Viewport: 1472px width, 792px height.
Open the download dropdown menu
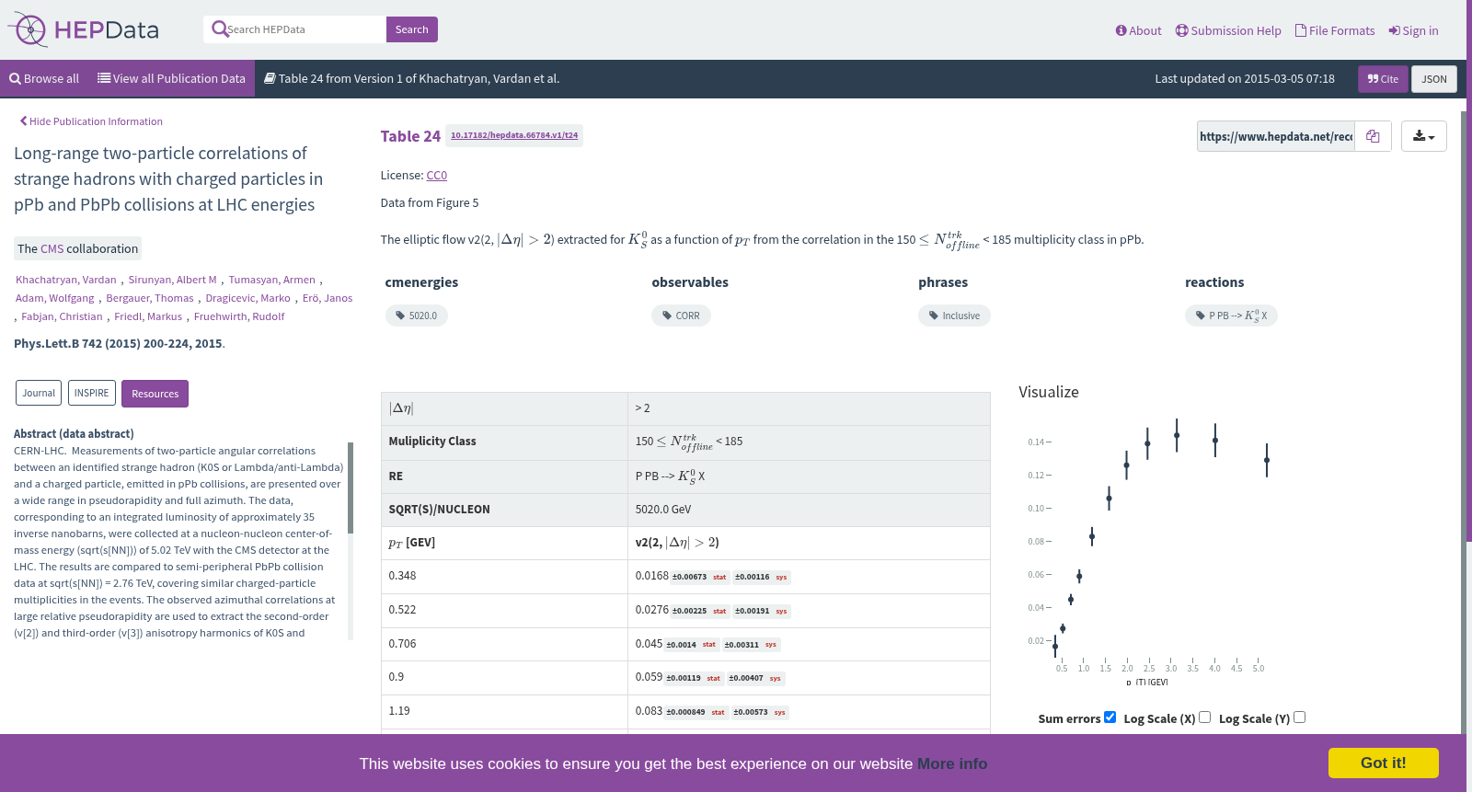click(1423, 136)
